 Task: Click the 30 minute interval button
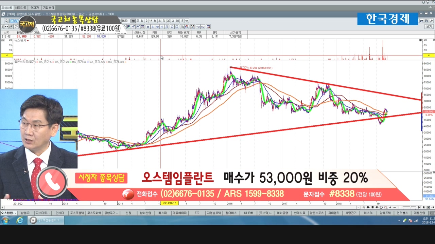168,21
